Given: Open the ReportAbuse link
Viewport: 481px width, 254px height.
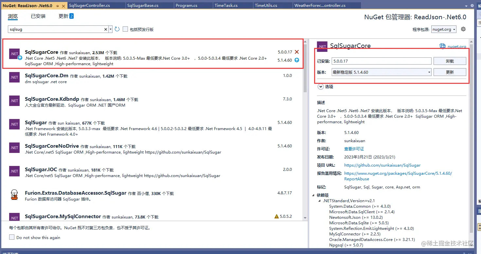Looking at the screenshot, I should (x=398, y=176).
